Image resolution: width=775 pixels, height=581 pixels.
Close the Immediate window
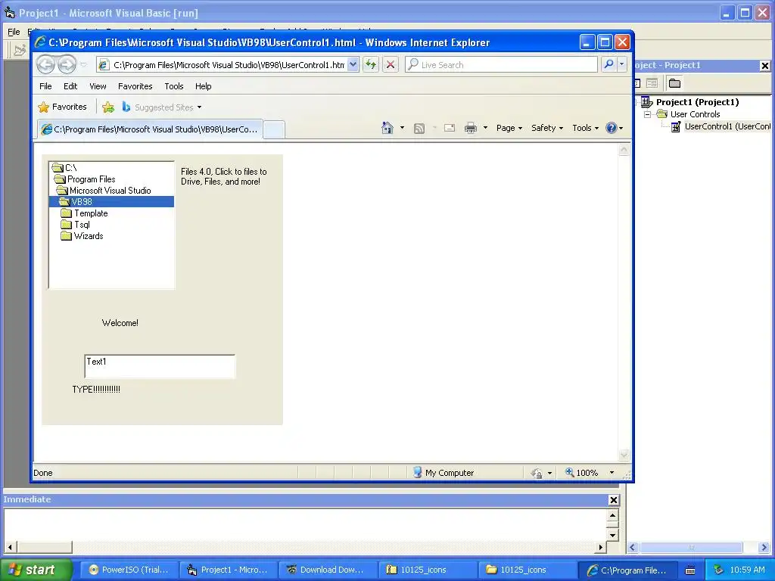[x=613, y=499]
